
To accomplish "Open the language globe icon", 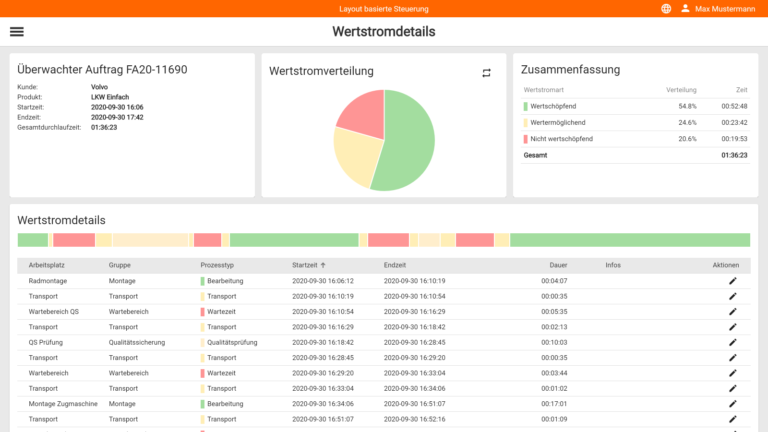I will coord(666,8).
